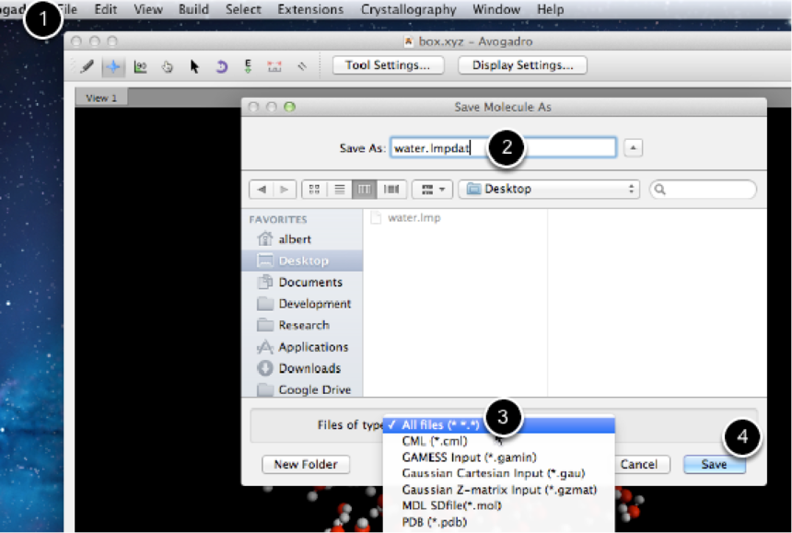Switch to column view mode
Viewport: 792px width, 533px height.
tap(364, 190)
